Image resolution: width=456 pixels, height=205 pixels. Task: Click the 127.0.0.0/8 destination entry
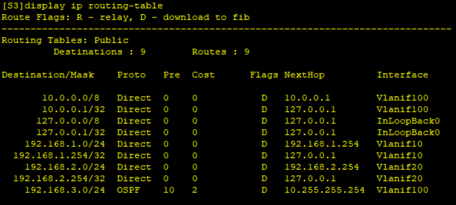click(x=68, y=121)
